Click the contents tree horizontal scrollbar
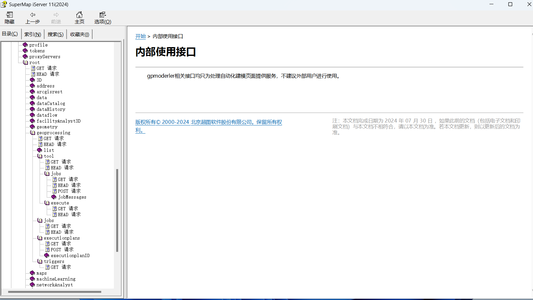This screenshot has height=300, width=533. point(55,292)
